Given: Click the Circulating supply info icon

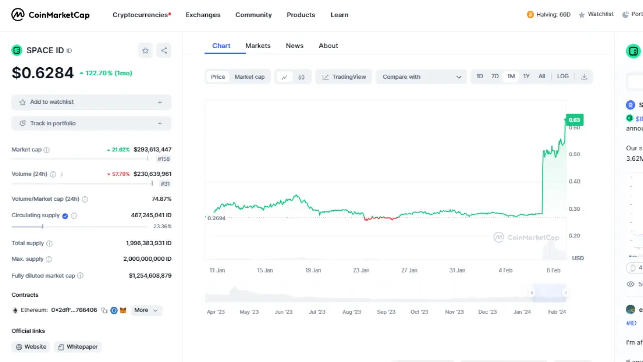Looking at the screenshot, I should 74,216.
